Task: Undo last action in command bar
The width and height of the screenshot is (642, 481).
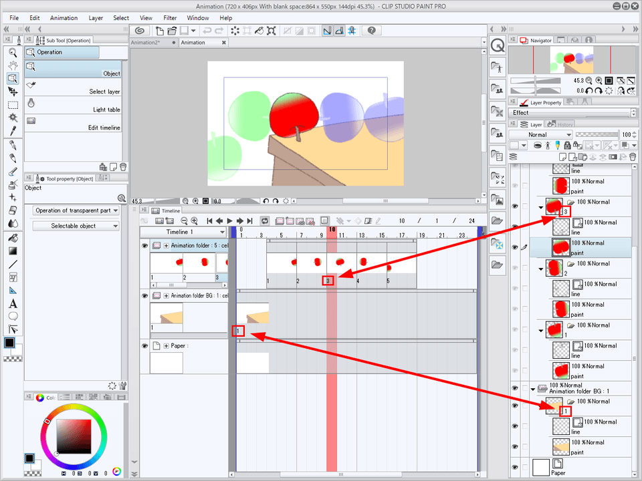Action: 207,31
